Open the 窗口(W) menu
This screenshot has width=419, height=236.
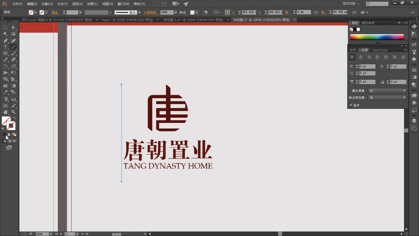pos(123,4)
